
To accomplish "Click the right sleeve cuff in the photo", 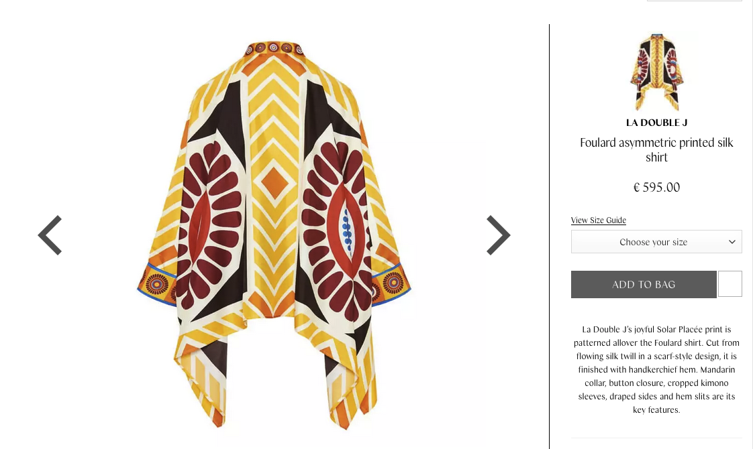I will tap(391, 283).
